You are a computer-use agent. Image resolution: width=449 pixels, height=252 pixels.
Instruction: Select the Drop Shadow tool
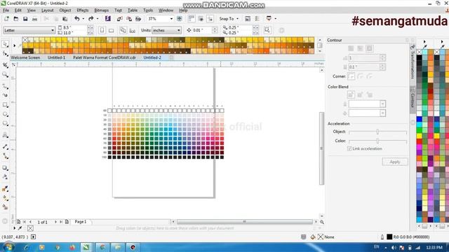point(5,168)
